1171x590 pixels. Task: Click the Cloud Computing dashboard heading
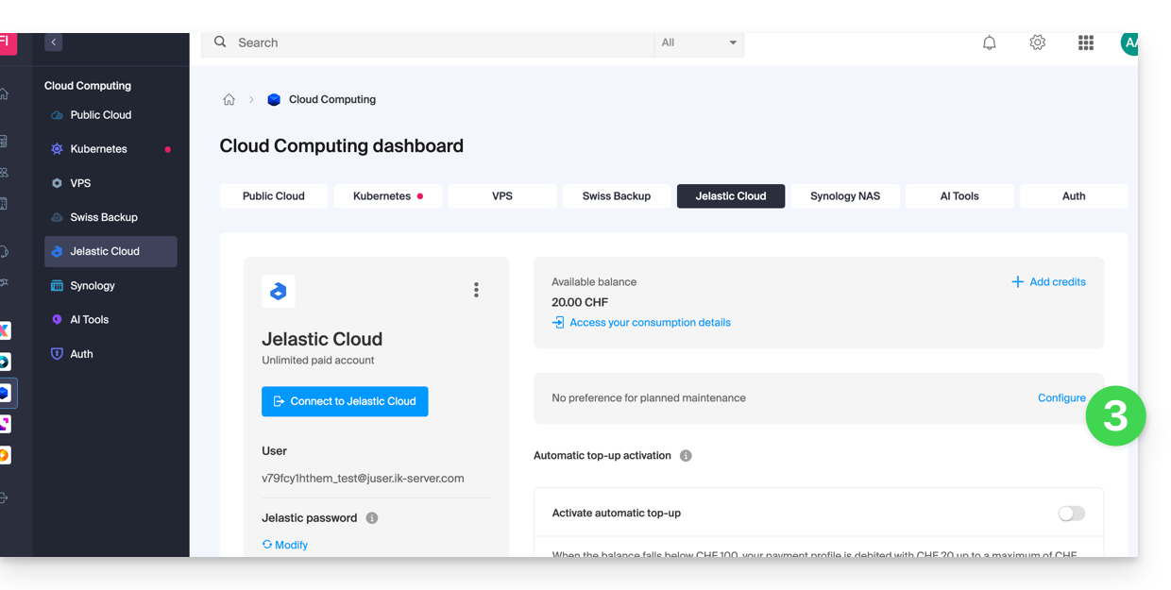coord(342,146)
